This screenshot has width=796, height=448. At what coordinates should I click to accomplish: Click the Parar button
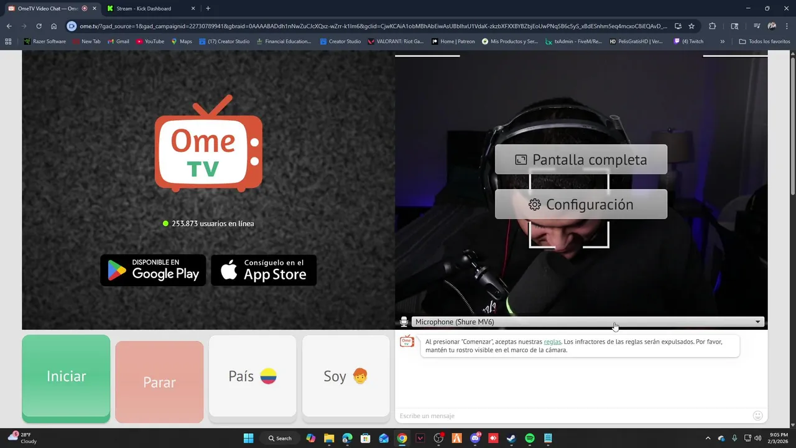[159, 382]
